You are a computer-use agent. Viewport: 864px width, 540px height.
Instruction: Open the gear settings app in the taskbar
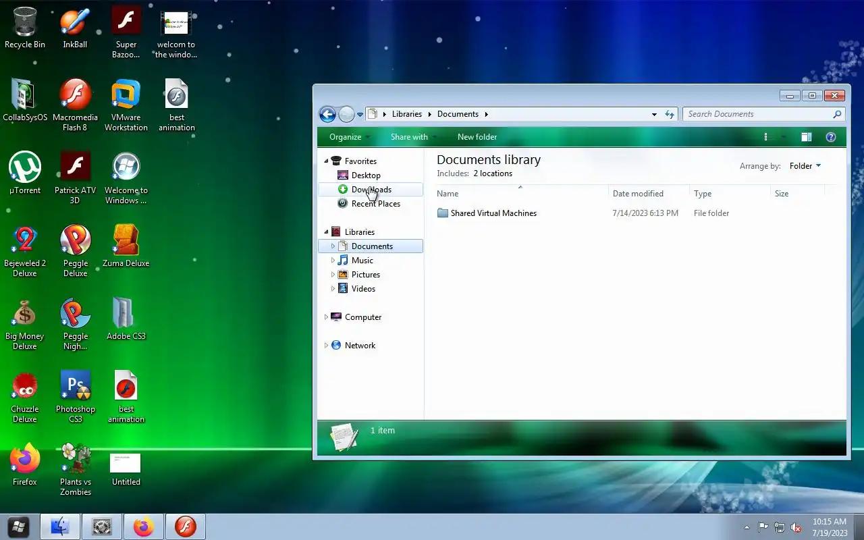click(102, 526)
